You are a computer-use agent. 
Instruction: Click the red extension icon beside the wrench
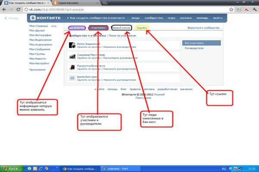[x=247, y=9]
